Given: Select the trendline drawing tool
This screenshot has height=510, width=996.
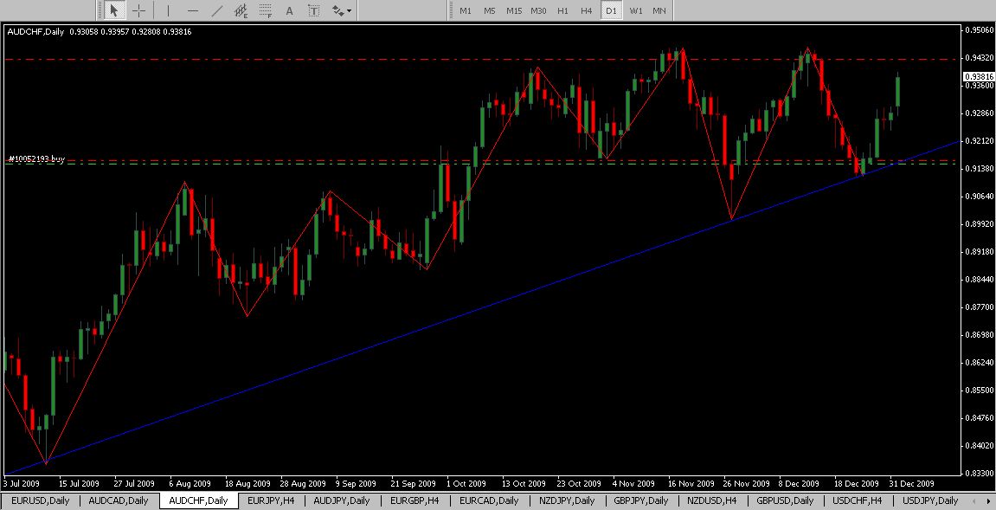Looking at the screenshot, I should point(216,11).
